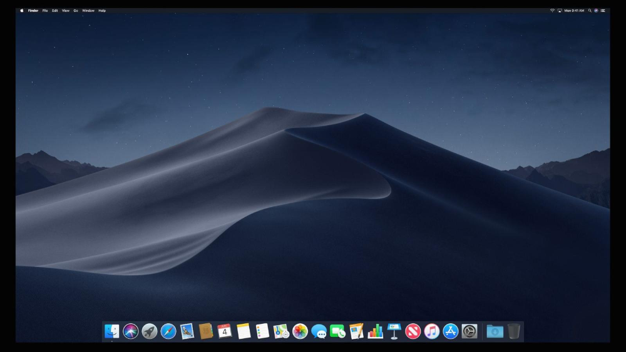
Task: Open Launchpad rocket icon
Action: click(150, 331)
